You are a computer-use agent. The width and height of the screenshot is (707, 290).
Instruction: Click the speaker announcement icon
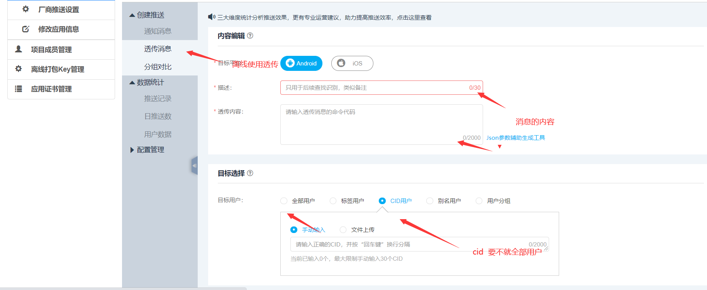tap(212, 17)
